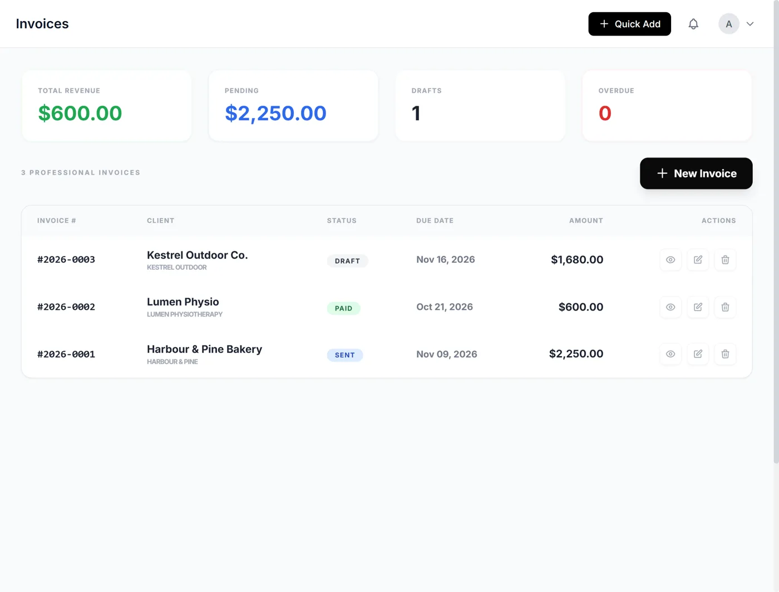Click the SENT status badge
779x592 pixels.
click(x=345, y=355)
